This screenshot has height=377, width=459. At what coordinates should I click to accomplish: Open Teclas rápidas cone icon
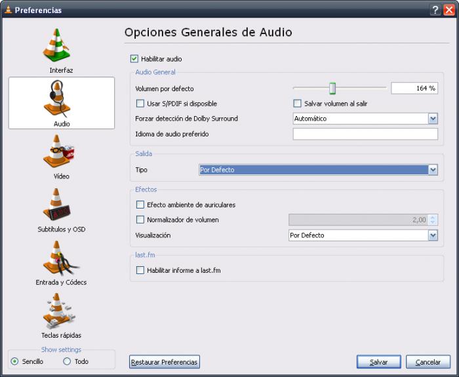tap(58, 311)
